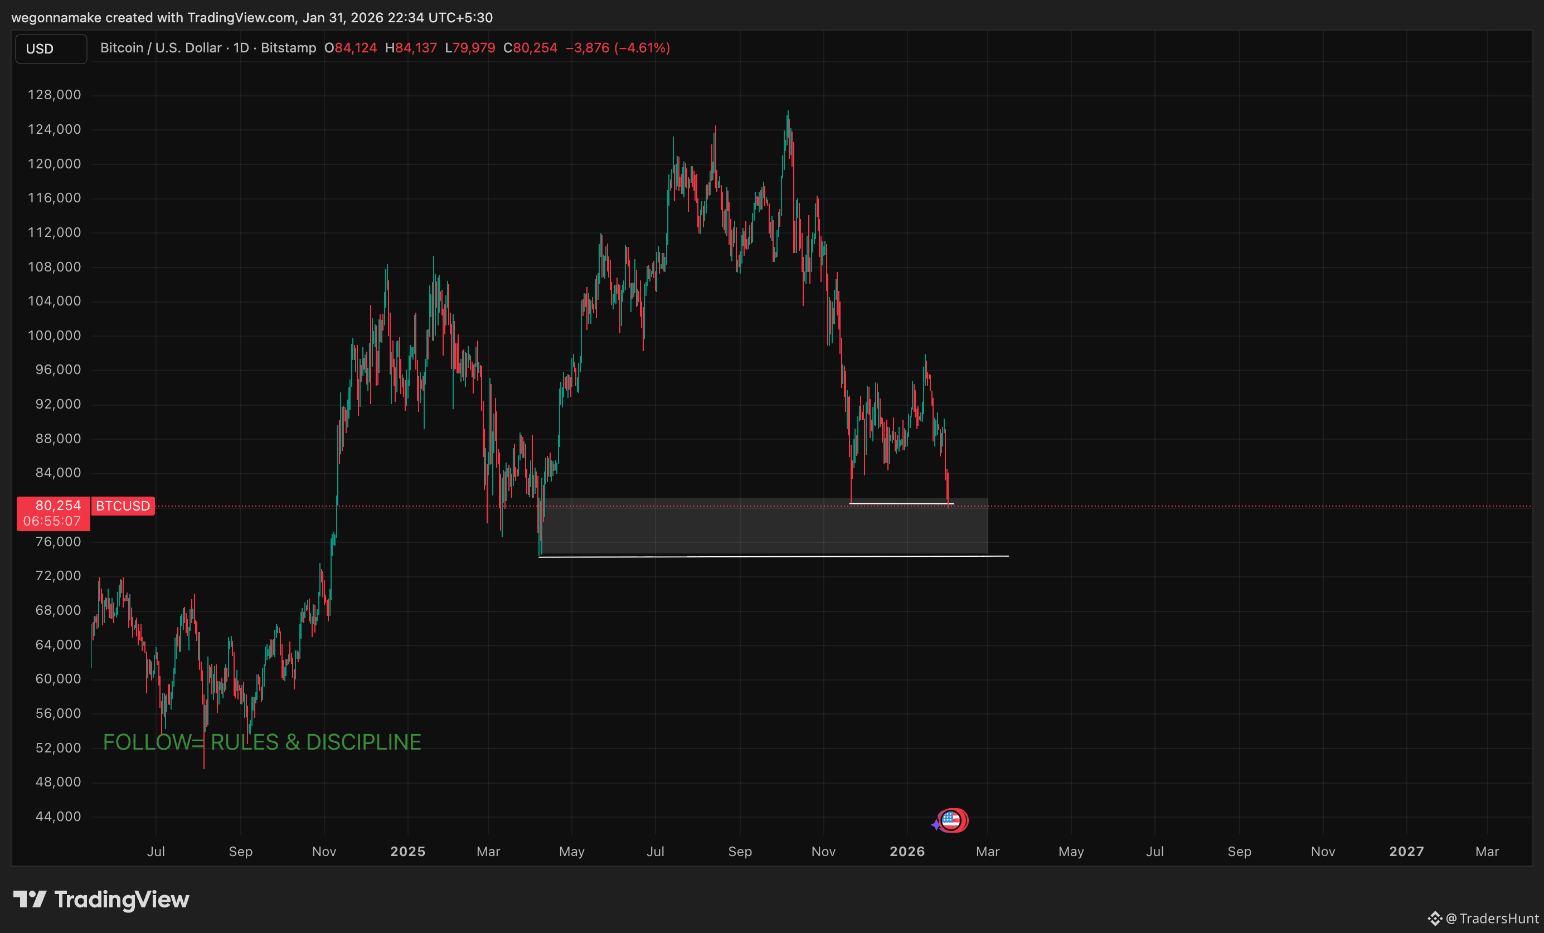This screenshot has width=1544, height=933.
Task: Click the 48,000 price axis label
Action: (59, 782)
